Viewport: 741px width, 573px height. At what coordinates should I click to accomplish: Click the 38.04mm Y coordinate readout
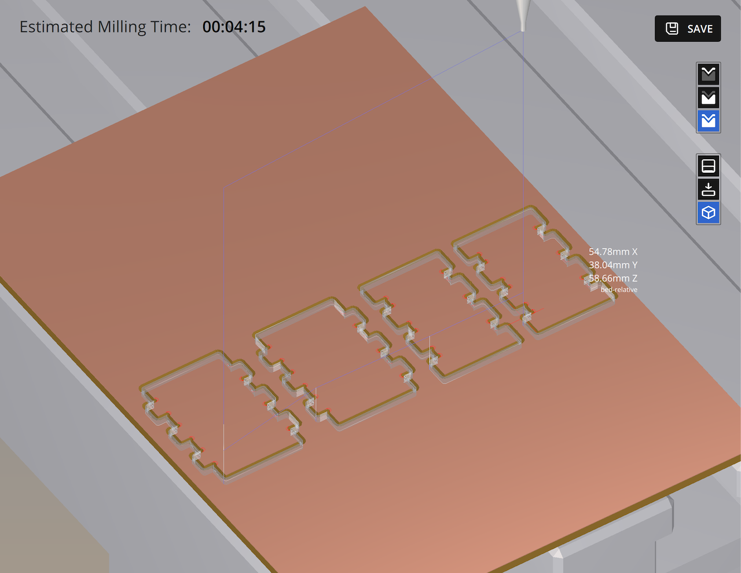pyautogui.click(x=613, y=265)
